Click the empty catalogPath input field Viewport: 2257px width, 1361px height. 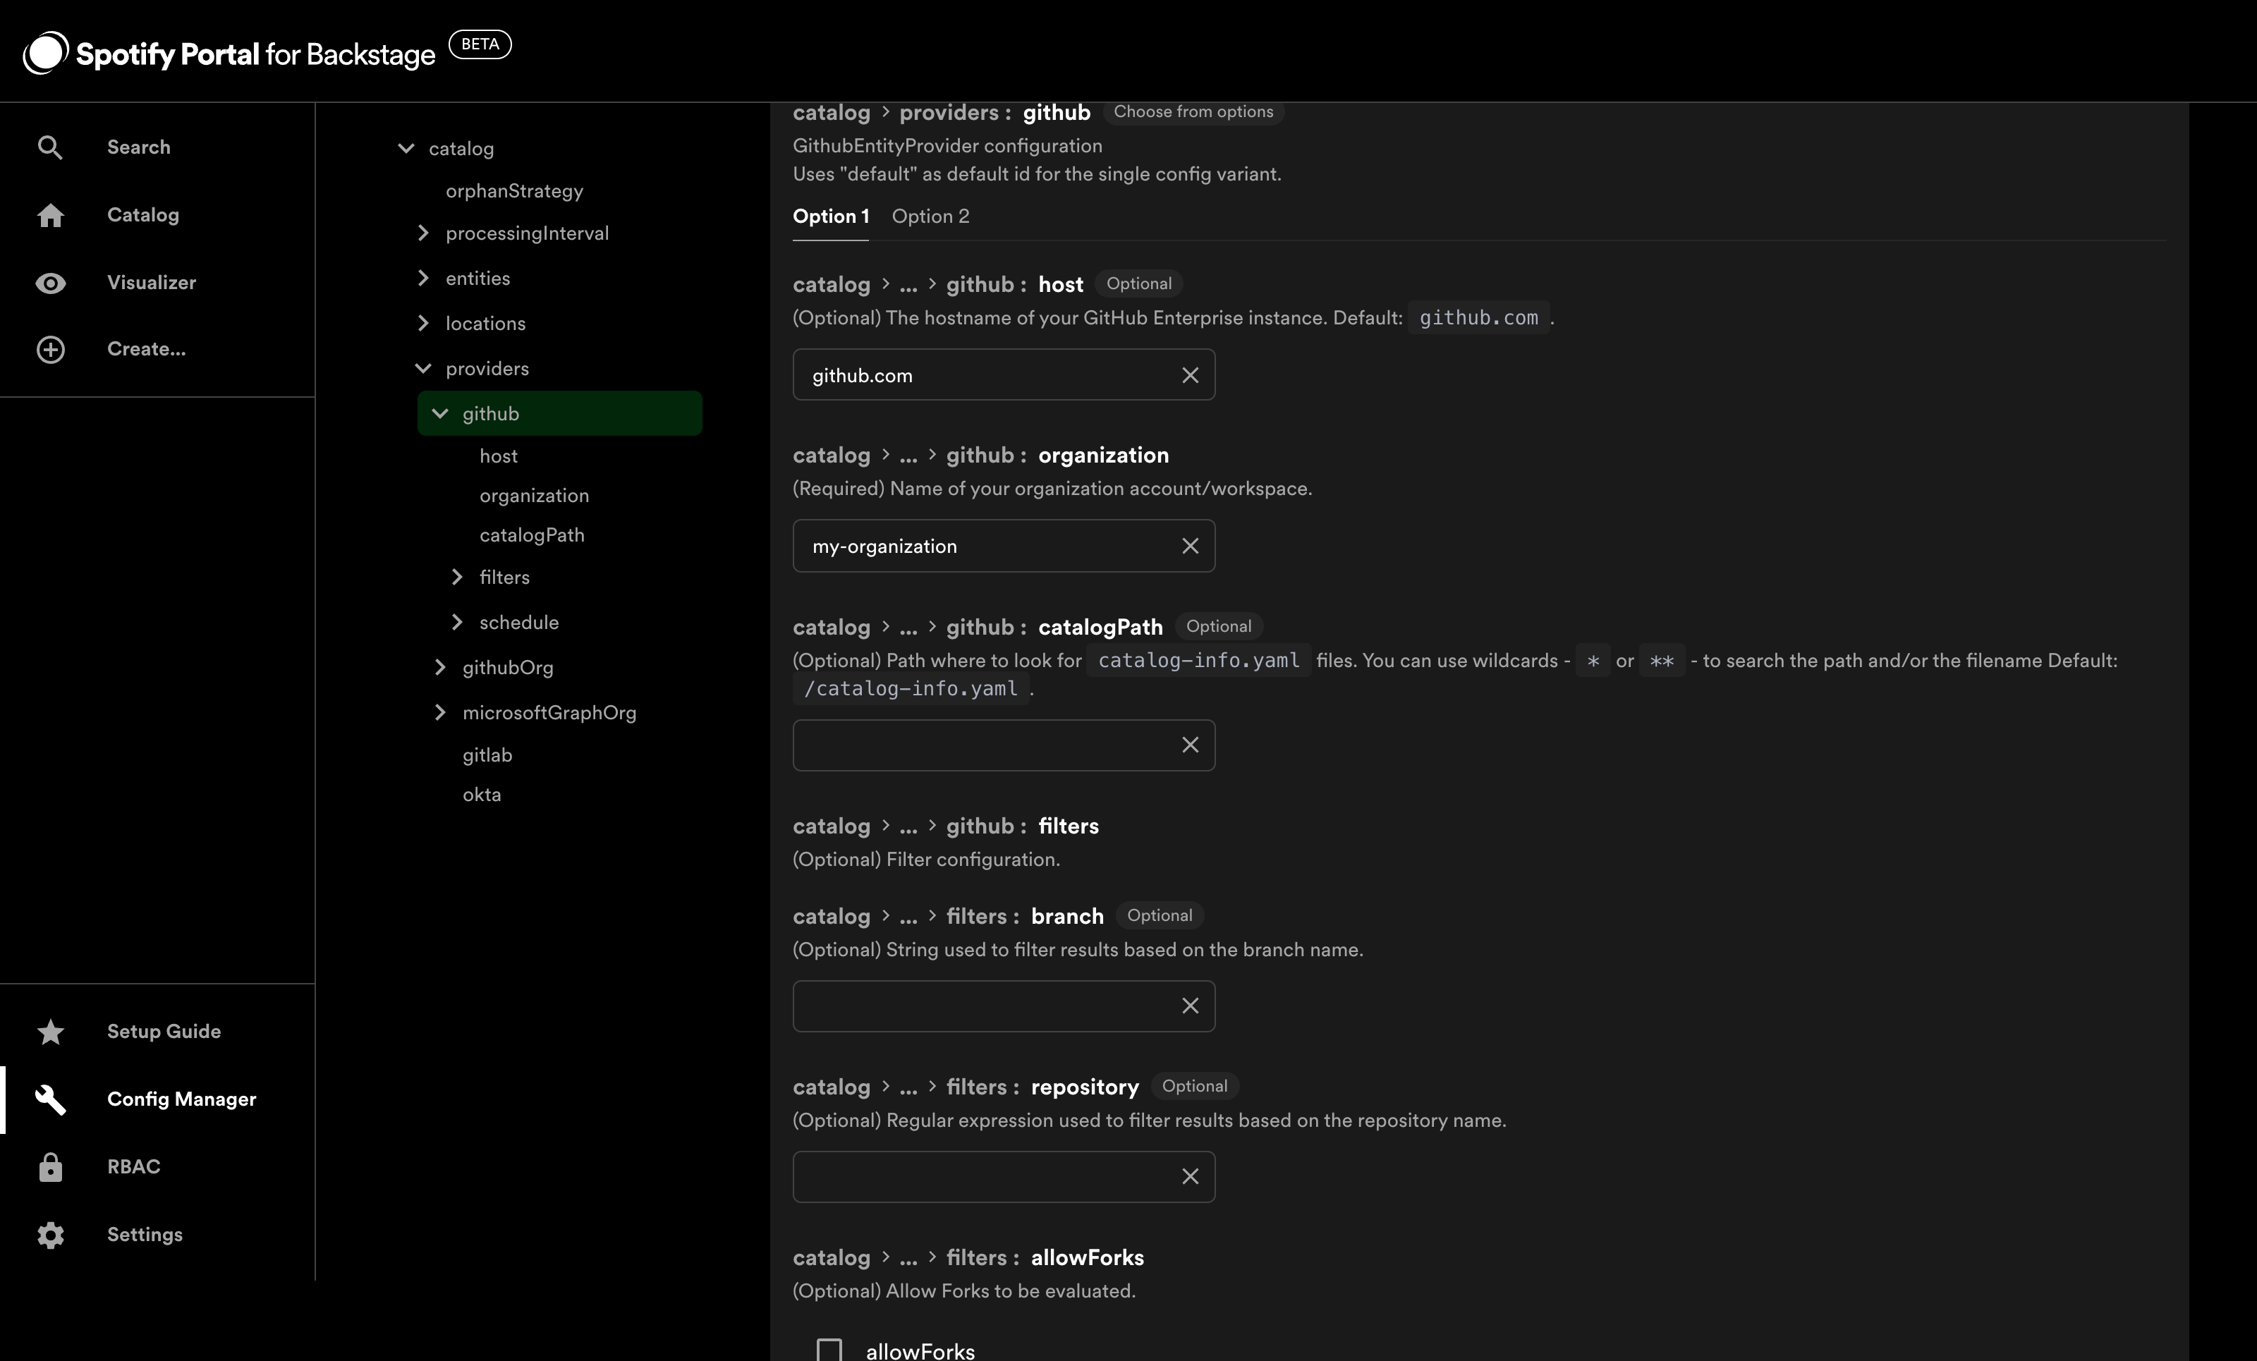pos(1004,745)
